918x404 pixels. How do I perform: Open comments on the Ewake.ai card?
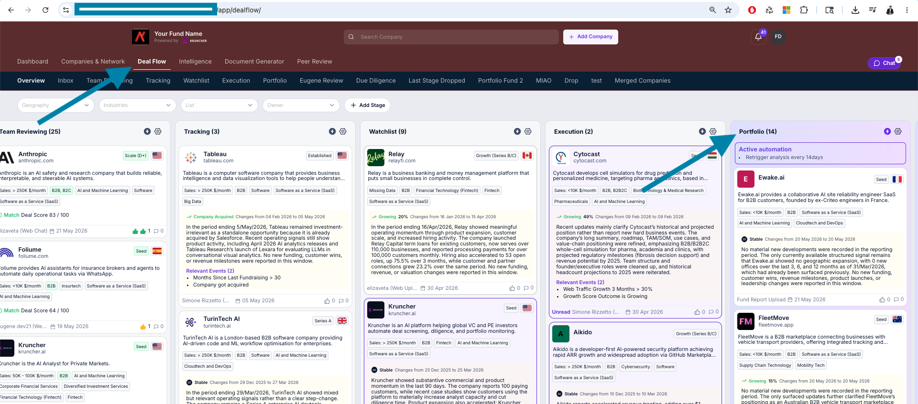(x=896, y=300)
